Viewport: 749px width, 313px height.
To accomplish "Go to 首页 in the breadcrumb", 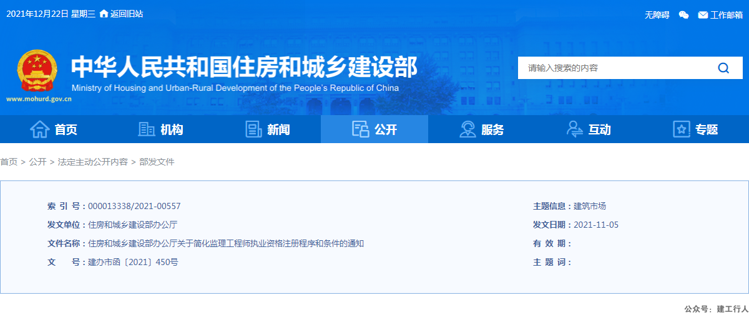I will pyautogui.click(x=9, y=162).
